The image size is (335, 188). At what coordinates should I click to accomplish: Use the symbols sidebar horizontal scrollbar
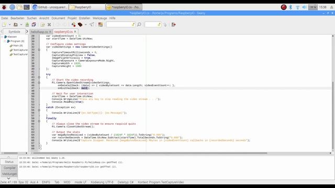pos(10,153)
